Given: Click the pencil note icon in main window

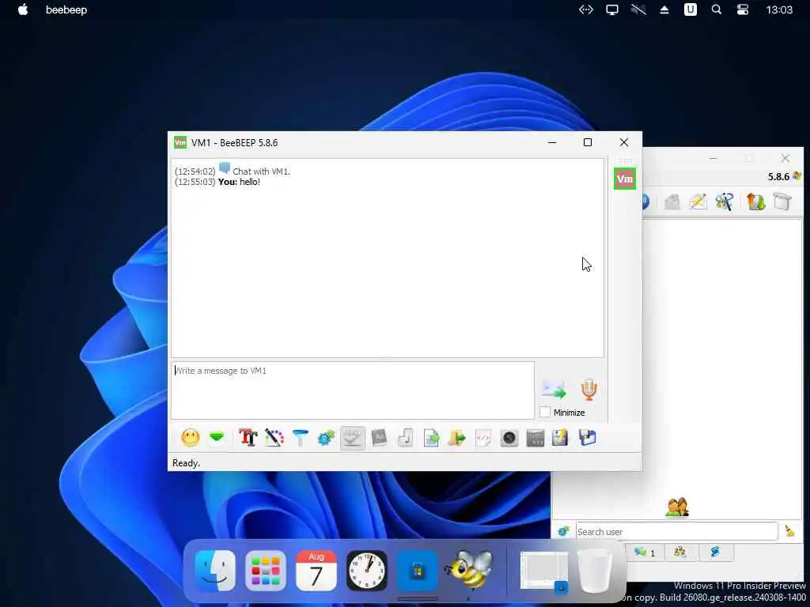Looking at the screenshot, I should pos(698,202).
